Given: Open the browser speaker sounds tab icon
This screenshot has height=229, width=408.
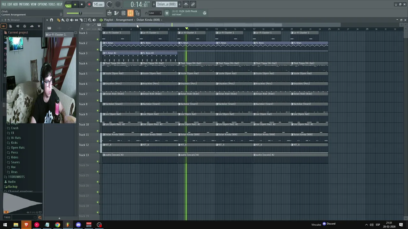Looking at the screenshot, I should point(18,26).
